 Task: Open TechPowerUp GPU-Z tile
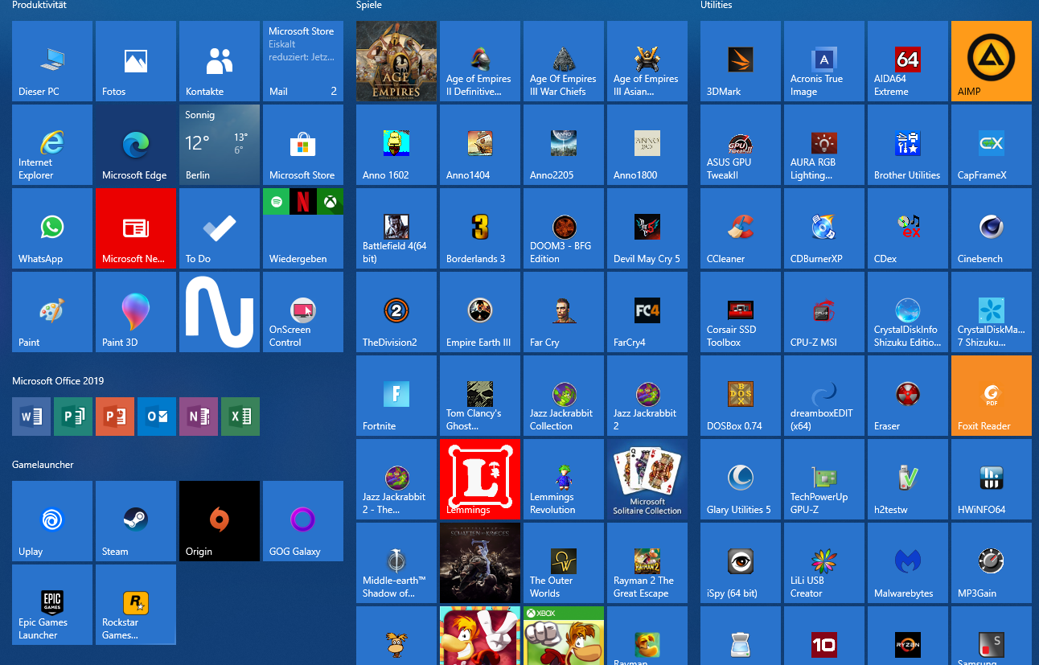click(824, 479)
